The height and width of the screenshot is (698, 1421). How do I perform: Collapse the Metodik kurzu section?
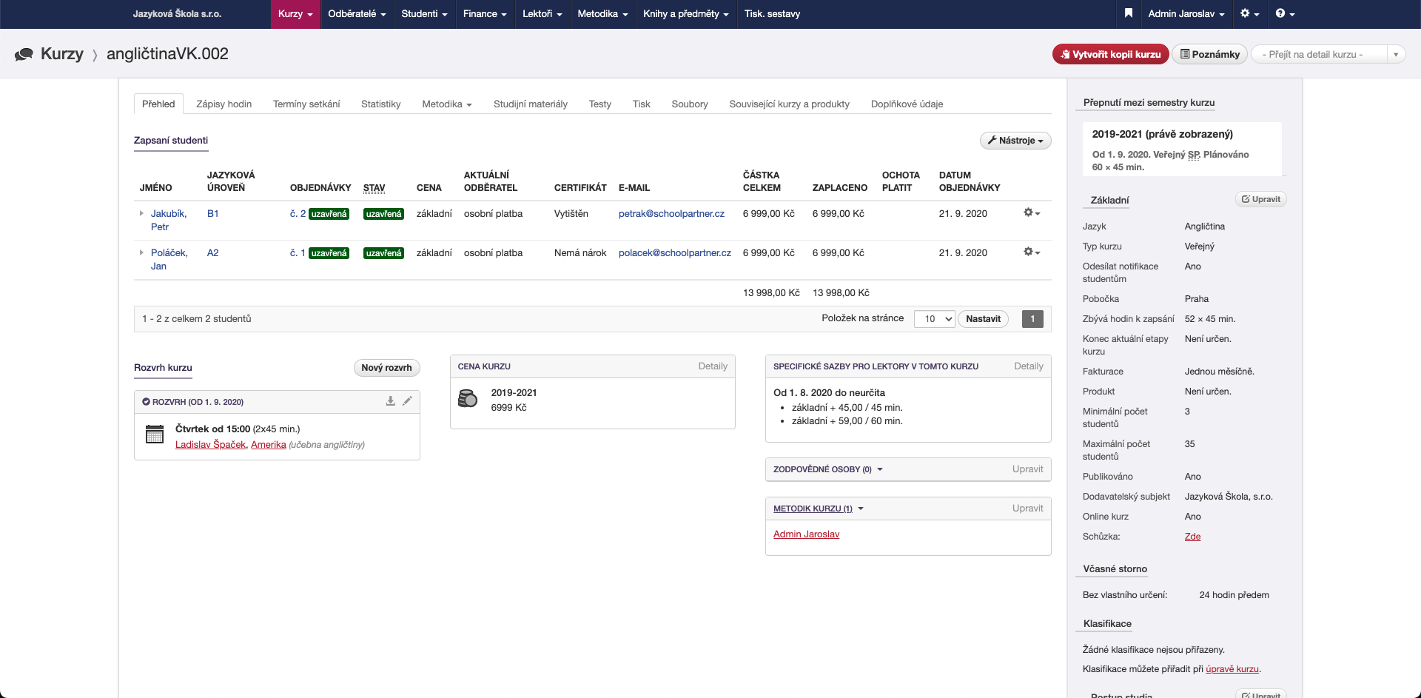click(x=819, y=509)
